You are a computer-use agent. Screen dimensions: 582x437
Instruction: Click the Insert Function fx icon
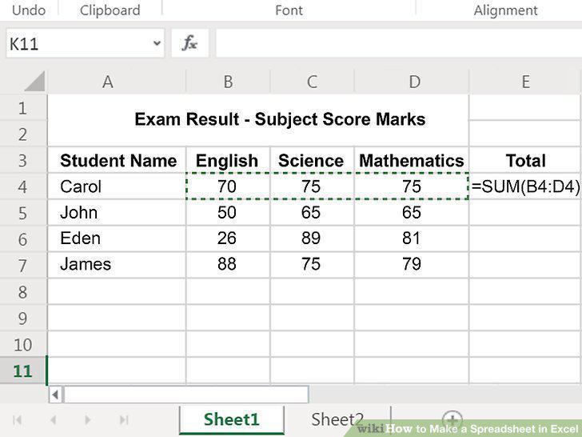(189, 43)
